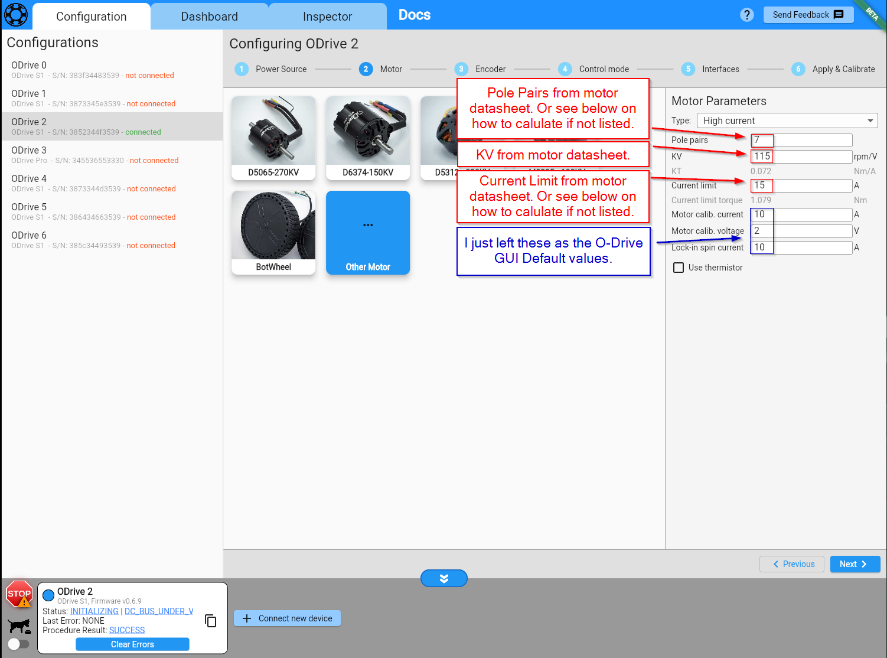The width and height of the screenshot is (887, 658).
Task: Click the Pole pairs input field
Action: pyautogui.click(x=801, y=140)
